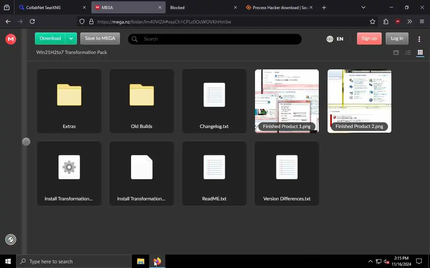Open the Firefox application hamburger menu
This screenshot has width=430, height=268.
422,21
